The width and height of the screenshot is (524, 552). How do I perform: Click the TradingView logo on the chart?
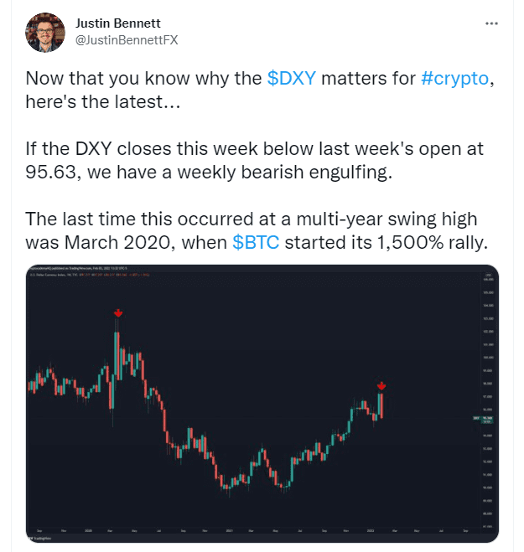35,536
